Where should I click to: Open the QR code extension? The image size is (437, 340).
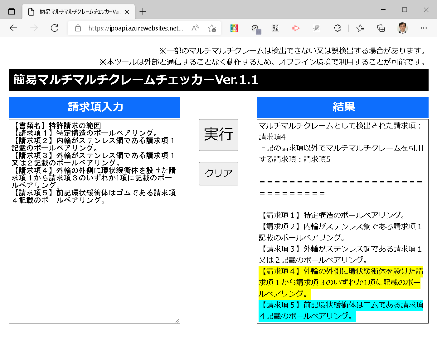pyautogui.click(x=275, y=28)
